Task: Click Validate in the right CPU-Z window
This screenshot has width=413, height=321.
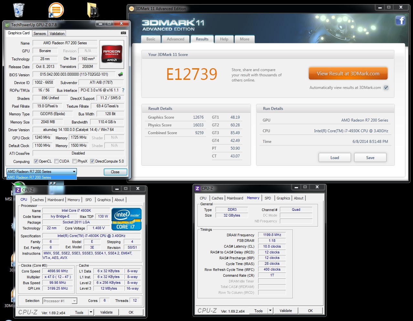Action: pyautogui.click(x=286, y=311)
